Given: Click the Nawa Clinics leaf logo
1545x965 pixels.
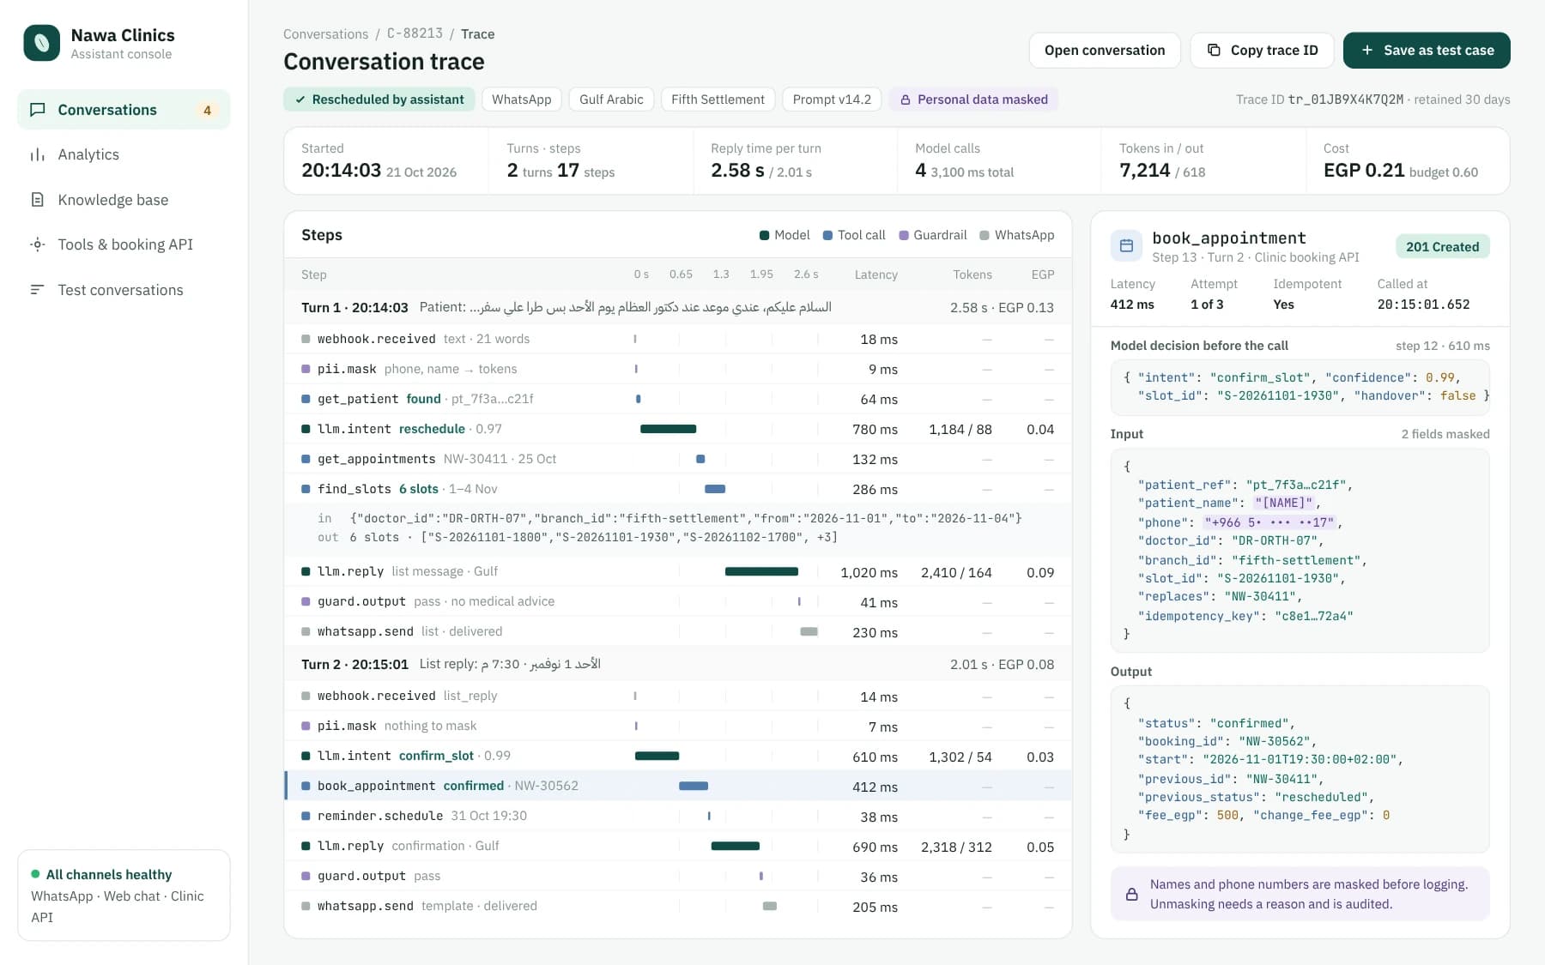Looking at the screenshot, I should click(x=41, y=43).
